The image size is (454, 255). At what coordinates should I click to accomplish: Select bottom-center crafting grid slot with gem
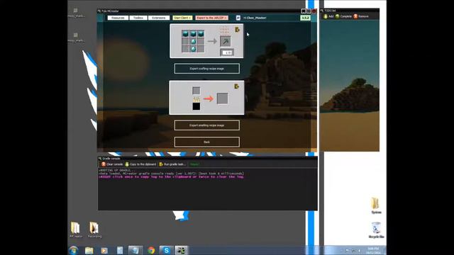pyautogui.click(x=193, y=49)
